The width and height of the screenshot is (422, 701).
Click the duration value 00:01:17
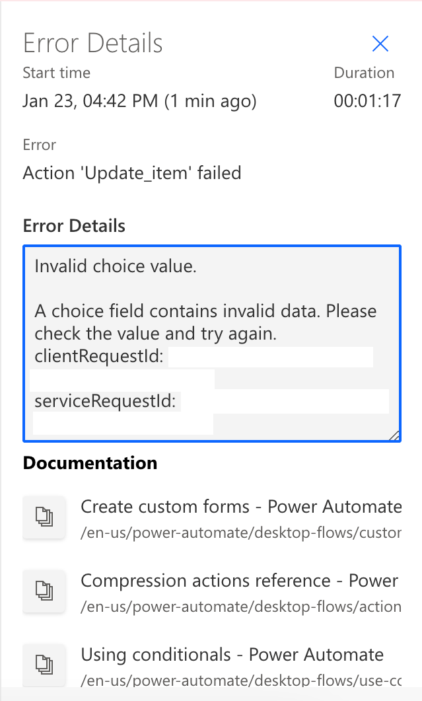367,101
